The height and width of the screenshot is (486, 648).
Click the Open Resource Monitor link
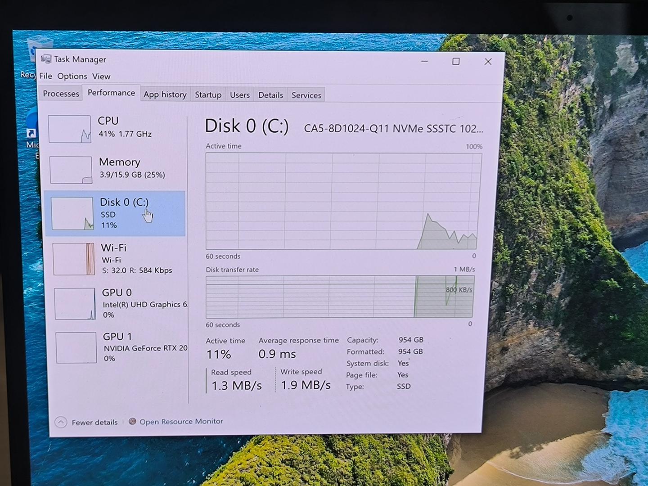pyautogui.click(x=181, y=421)
